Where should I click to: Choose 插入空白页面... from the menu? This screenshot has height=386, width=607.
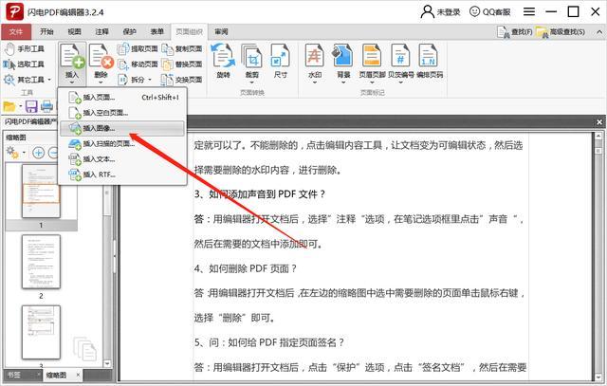(122, 113)
